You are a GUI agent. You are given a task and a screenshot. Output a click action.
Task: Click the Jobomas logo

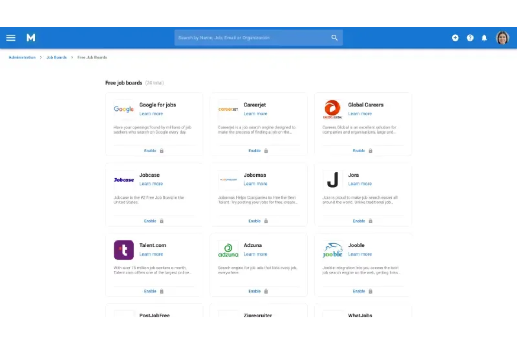pos(228,180)
